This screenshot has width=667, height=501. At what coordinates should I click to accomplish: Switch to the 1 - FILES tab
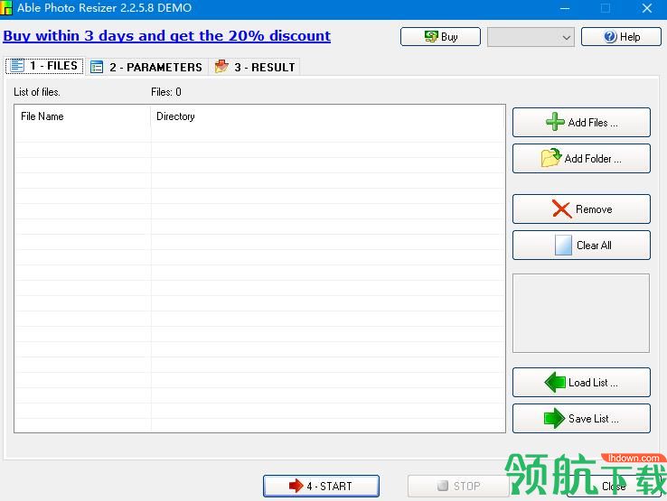point(44,66)
